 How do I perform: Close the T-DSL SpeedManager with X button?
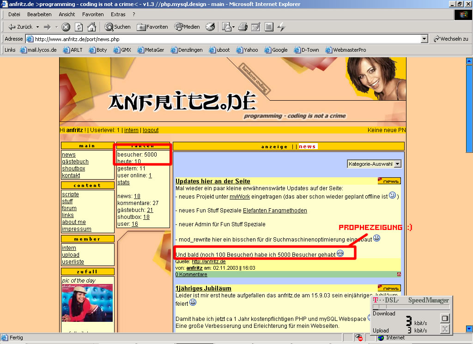[445, 329]
